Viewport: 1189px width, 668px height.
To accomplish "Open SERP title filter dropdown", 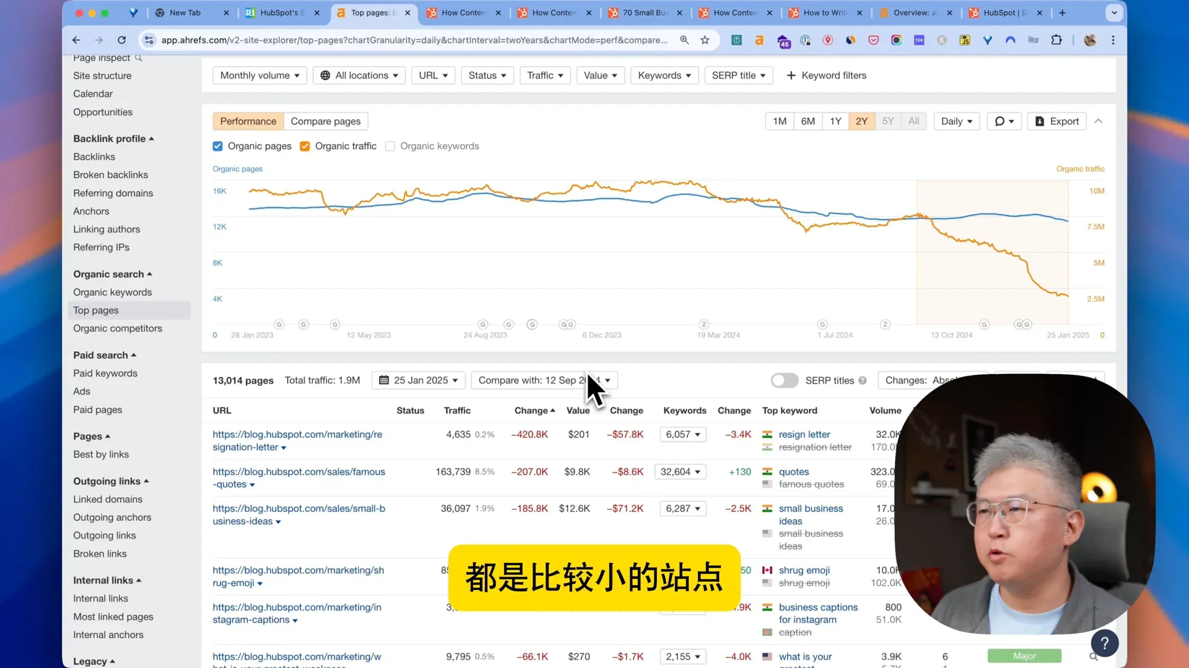I will [x=738, y=75].
